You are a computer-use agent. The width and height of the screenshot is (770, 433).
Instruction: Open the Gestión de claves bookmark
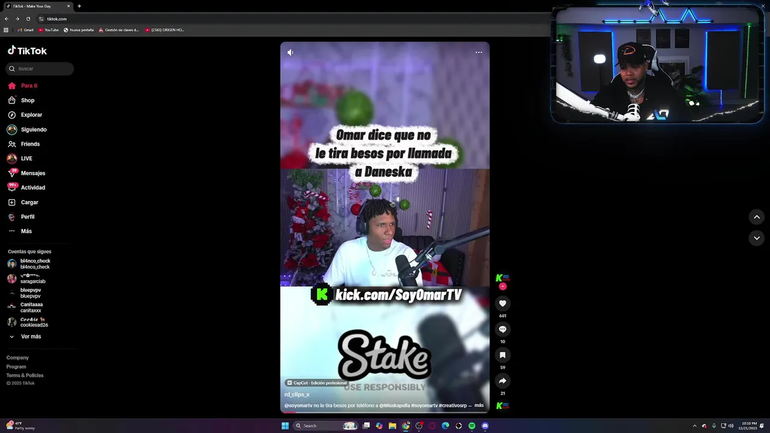point(119,29)
